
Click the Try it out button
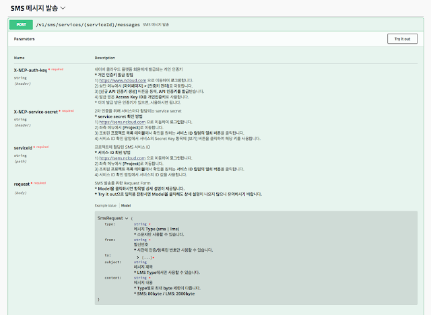click(402, 39)
